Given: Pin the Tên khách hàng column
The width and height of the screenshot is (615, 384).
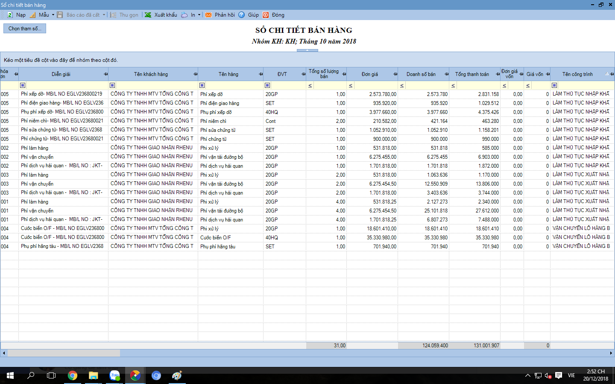Looking at the screenshot, I should click(195, 74).
